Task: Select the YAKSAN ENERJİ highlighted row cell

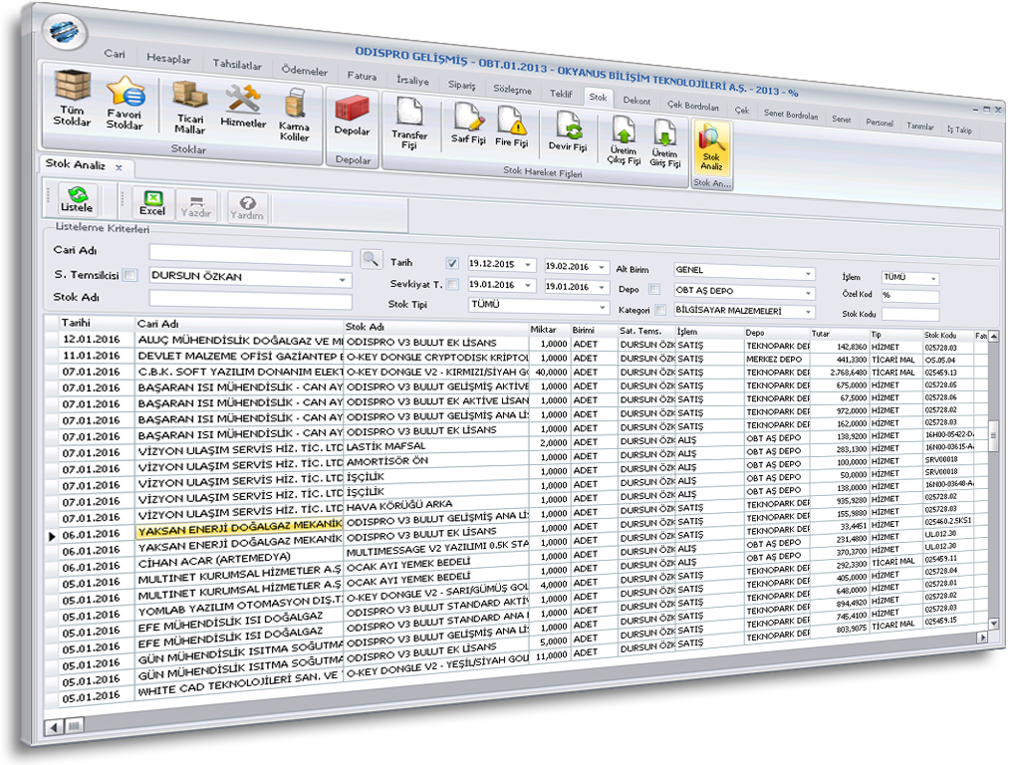Action: pos(239,528)
